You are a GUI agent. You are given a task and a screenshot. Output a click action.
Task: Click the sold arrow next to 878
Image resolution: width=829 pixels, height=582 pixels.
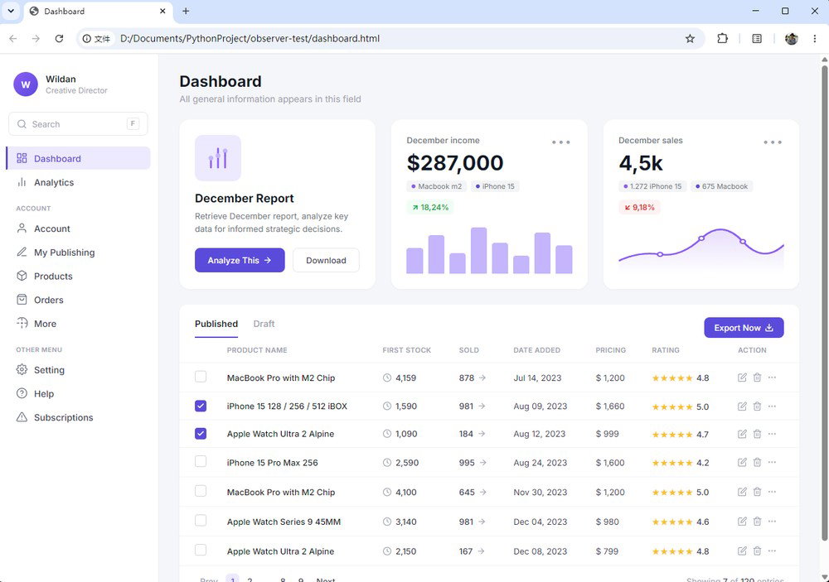(x=482, y=378)
